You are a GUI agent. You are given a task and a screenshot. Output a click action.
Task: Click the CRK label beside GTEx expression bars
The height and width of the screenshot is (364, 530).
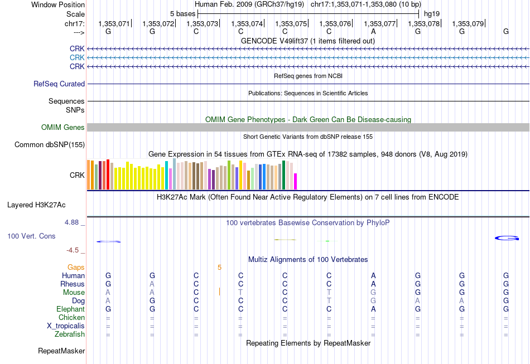[x=77, y=175]
